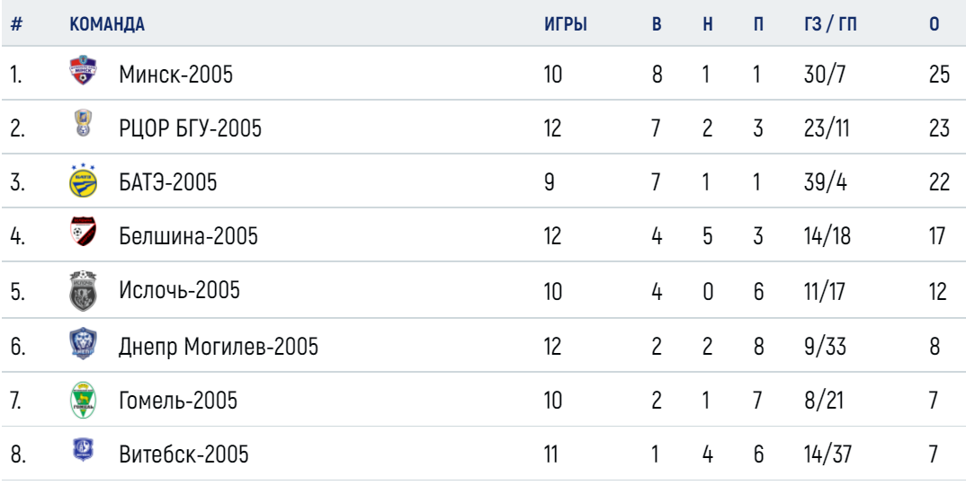Screen dimensions: 966x485
Task: Open the Ислочь-2005 team name link
Action: pyautogui.click(x=179, y=290)
